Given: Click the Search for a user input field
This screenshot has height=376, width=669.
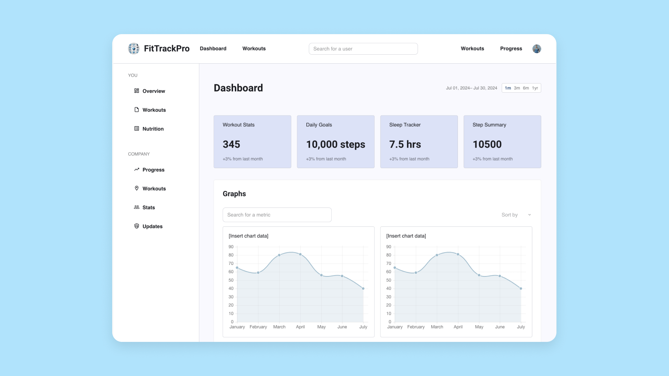Looking at the screenshot, I should 363,49.
